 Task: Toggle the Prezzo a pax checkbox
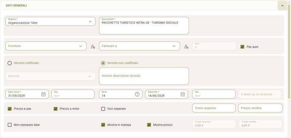coord(10,109)
